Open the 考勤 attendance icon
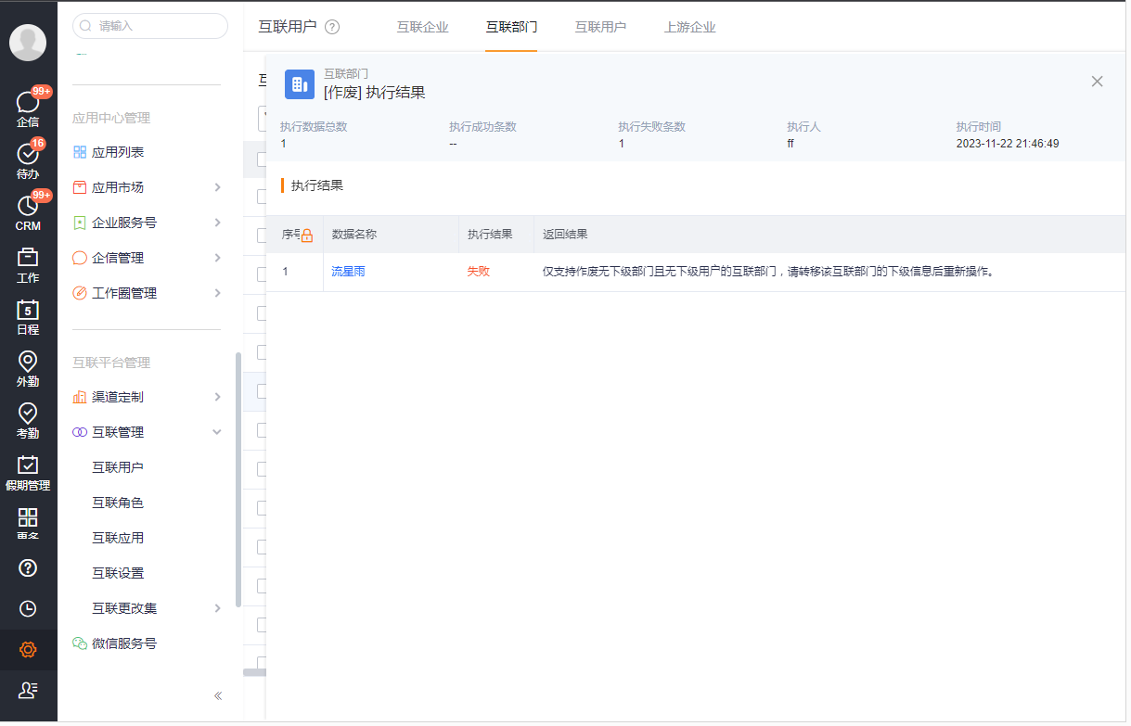 tap(28, 414)
